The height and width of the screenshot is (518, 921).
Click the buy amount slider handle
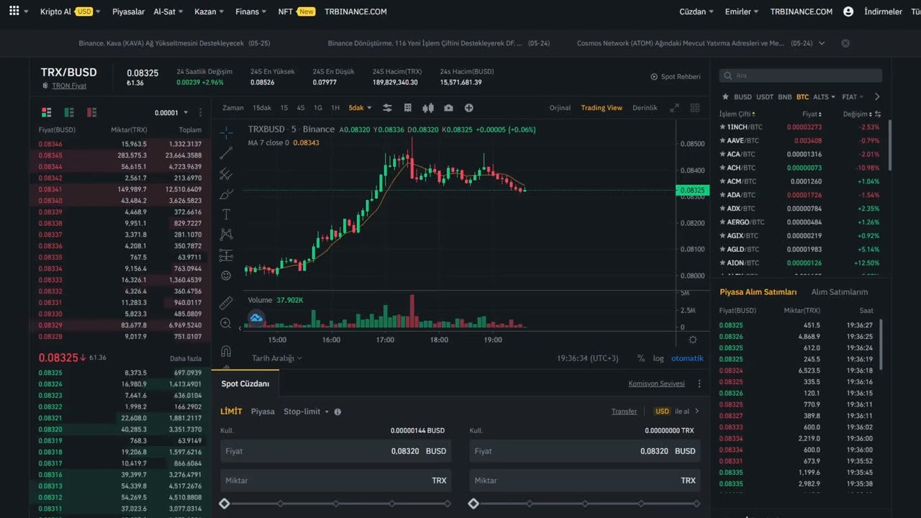[224, 504]
